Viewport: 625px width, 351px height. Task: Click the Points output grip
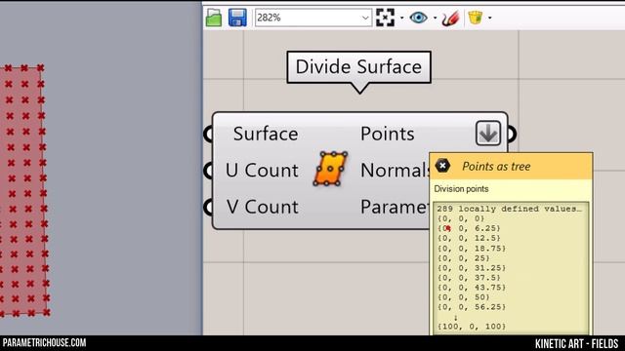512,134
